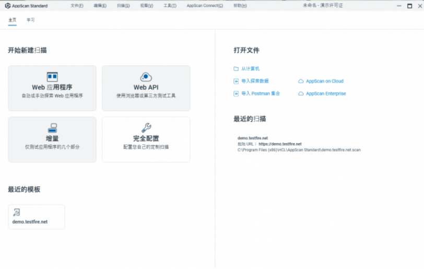Minimize the AppScan window

coord(399,6)
